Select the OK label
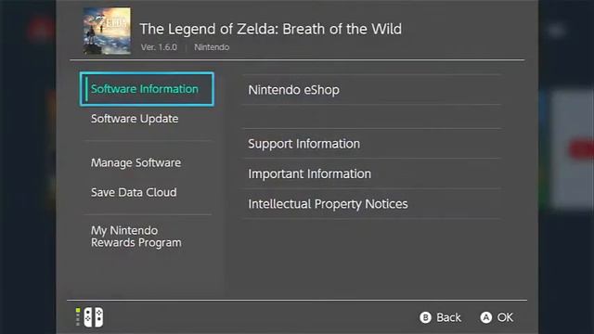 (505, 317)
